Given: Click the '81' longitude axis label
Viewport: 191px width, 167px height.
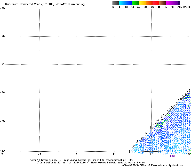Looking at the screenshot, I should click(77, 154).
